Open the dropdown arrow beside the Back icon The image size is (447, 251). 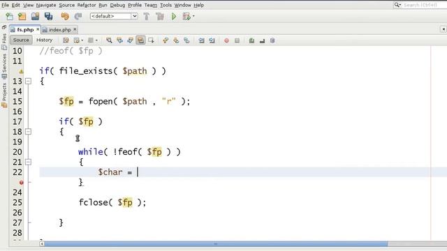[82, 40]
